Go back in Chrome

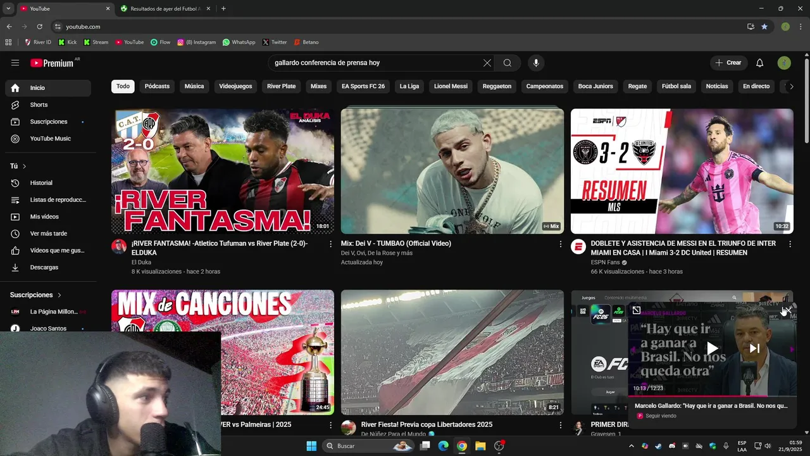pos(9,27)
